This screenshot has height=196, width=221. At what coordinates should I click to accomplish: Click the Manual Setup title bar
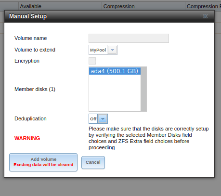click(109, 16)
